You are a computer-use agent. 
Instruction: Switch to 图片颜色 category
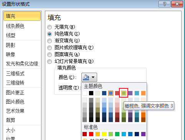[22, 102]
